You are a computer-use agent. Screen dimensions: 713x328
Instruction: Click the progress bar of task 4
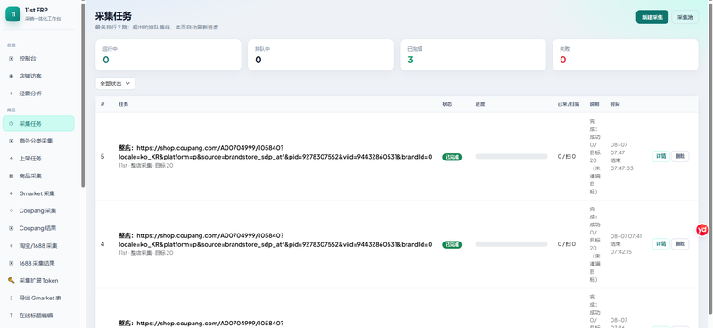pos(512,244)
